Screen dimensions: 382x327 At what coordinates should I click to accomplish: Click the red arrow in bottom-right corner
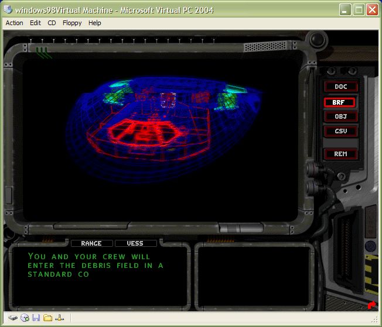(x=371, y=305)
